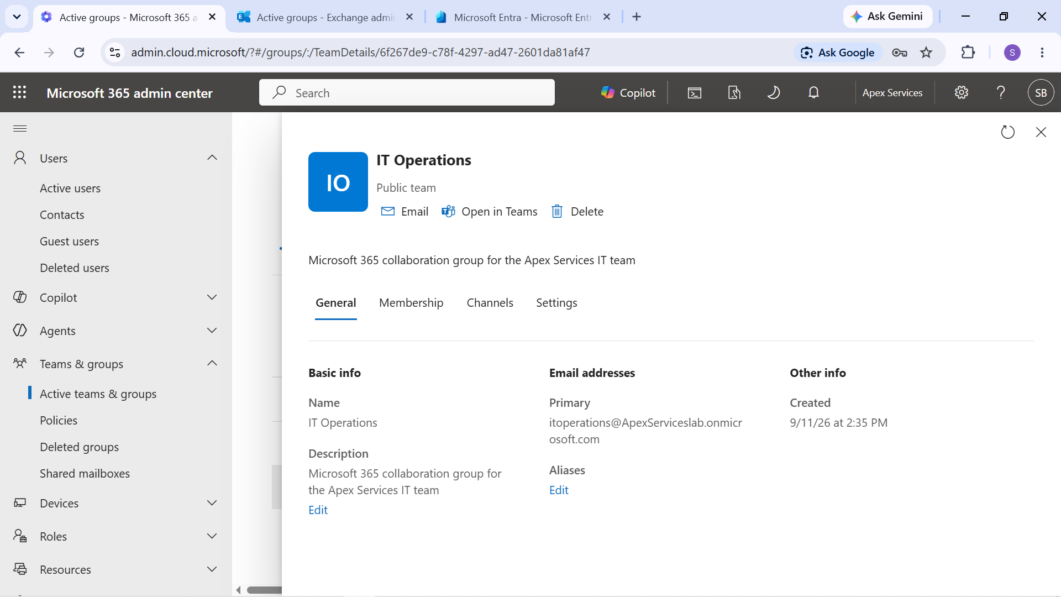Image resolution: width=1061 pixels, height=597 pixels.
Task: Expand the Resources nav section chevron
Action: point(212,569)
